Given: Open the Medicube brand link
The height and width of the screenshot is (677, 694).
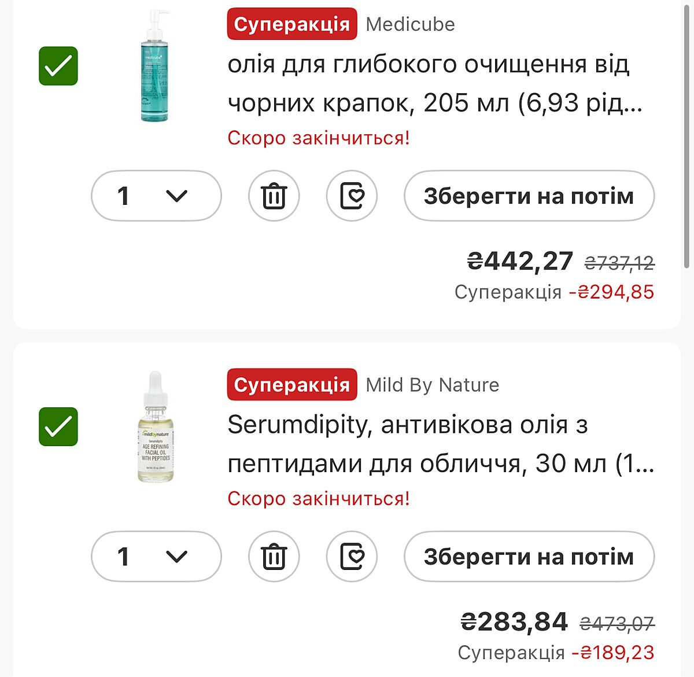Looking at the screenshot, I should click(410, 24).
